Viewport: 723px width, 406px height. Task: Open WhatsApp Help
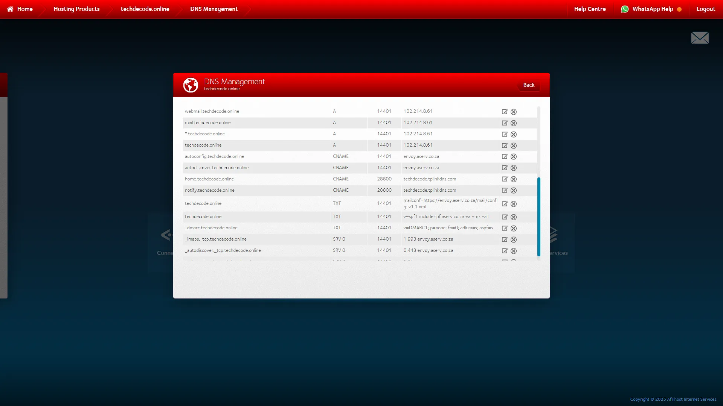point(651,9)
